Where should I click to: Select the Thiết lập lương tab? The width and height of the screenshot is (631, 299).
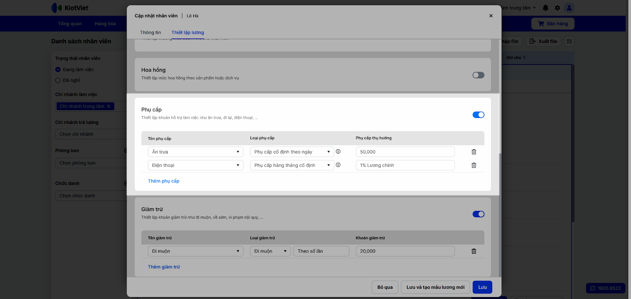coord(188,33)
